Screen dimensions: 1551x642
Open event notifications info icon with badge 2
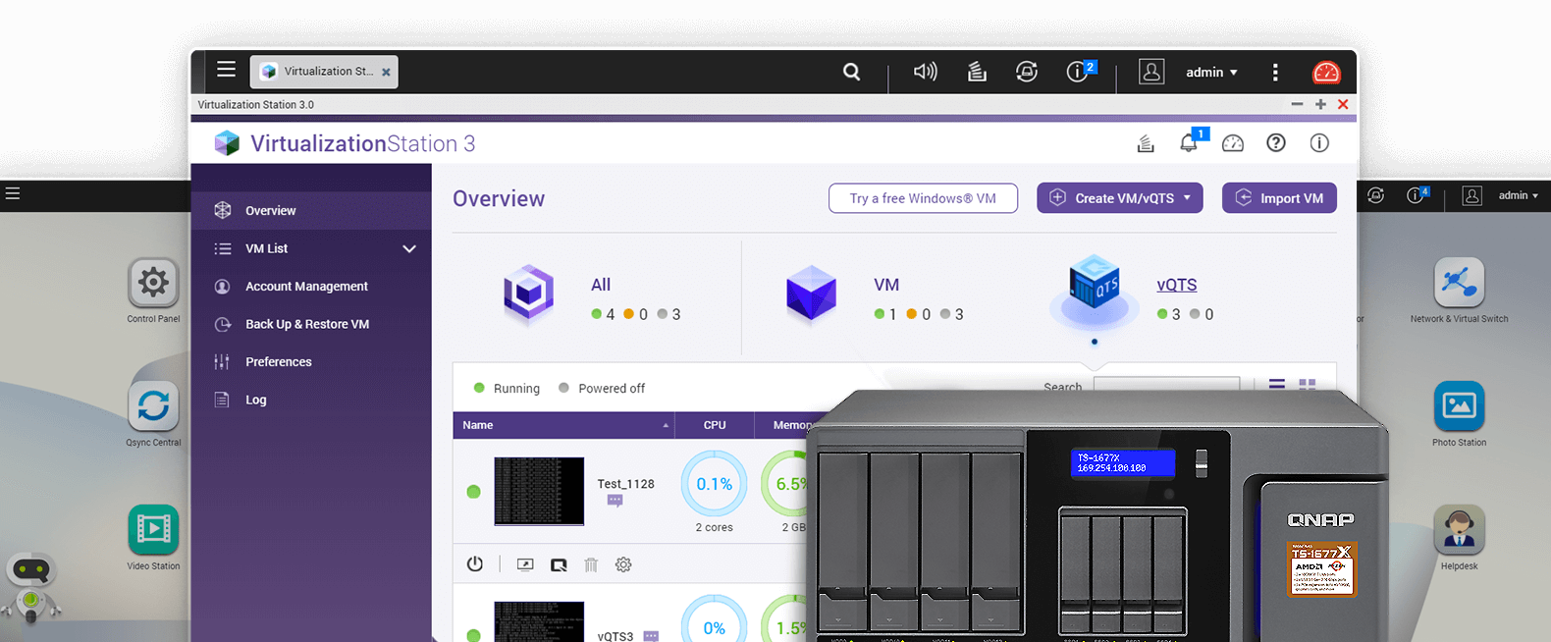click(x=1080, y=71)
